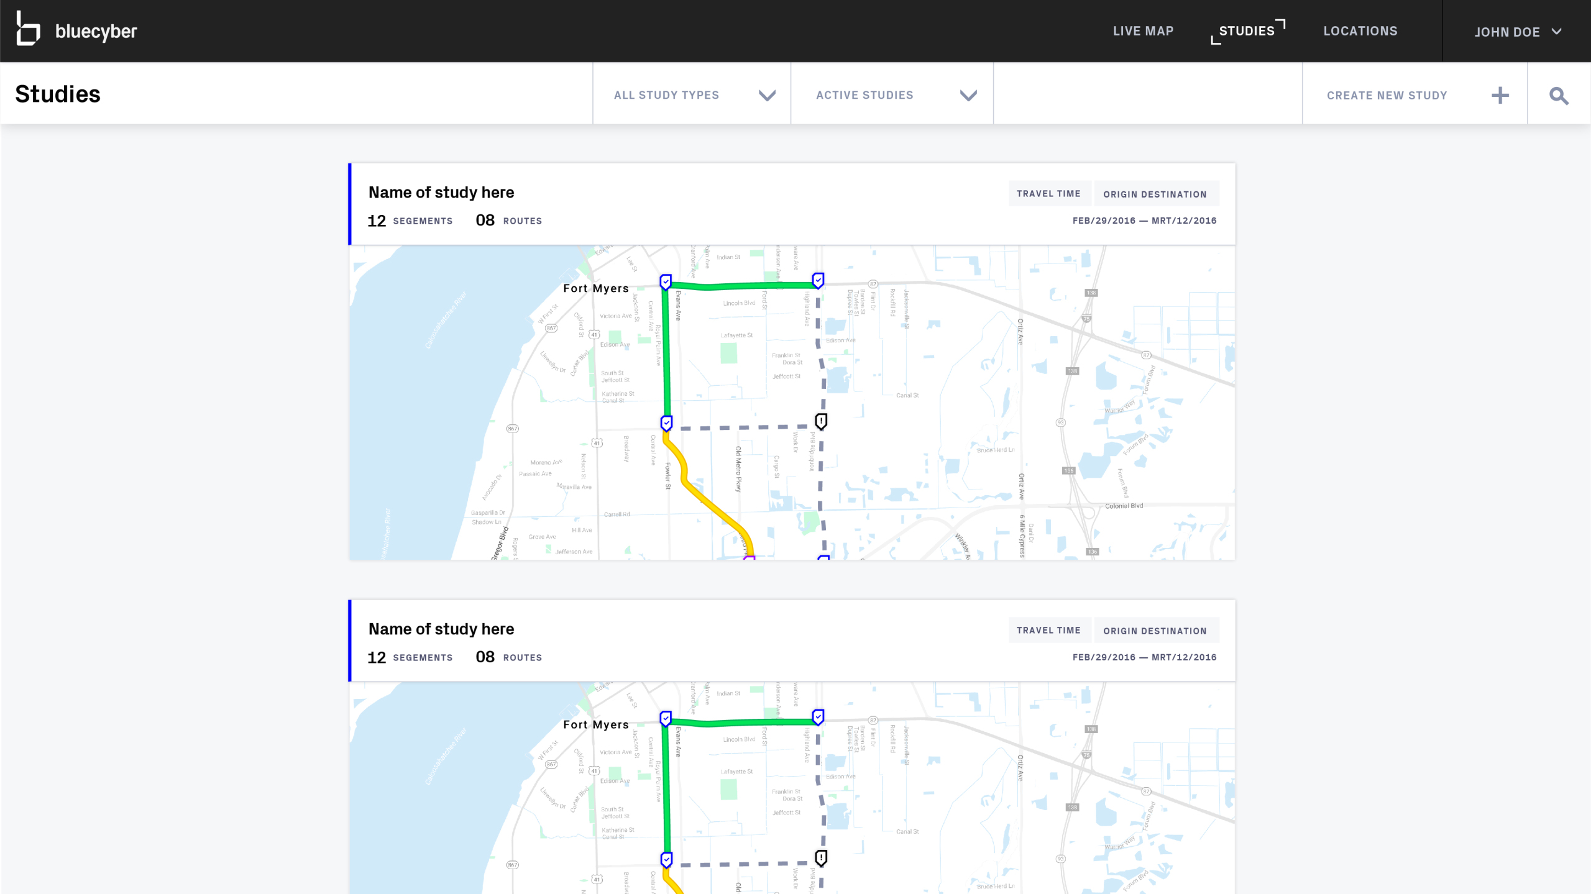Select the Studies navigation tab
The width and height of the screenshot is (1591, 894).
click(x=1247, y=31)
